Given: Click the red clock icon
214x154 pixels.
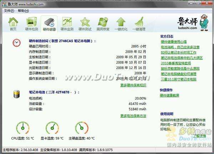Looking at the screenshot, I should click(x=16, y=43).
